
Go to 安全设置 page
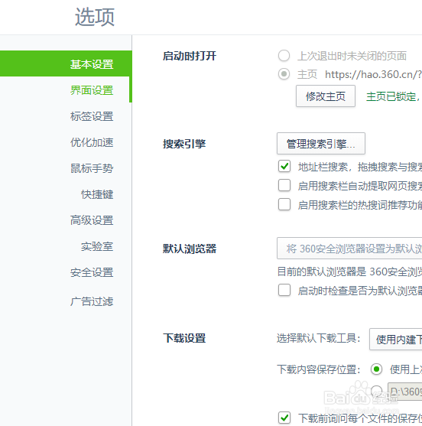(x=92, y=272)
